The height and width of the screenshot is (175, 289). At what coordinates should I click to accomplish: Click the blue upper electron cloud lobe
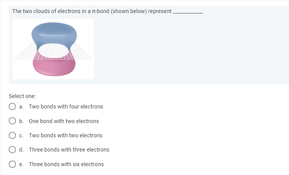tap(54, 33)
